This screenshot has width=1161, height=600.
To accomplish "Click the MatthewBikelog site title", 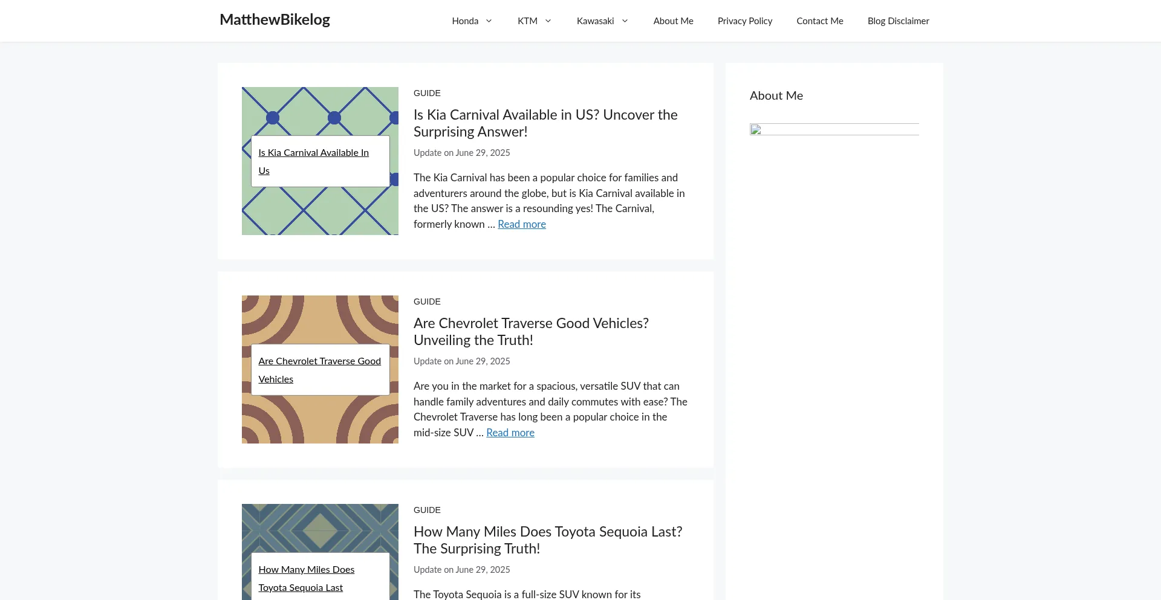I will click(x=275, y=20).
